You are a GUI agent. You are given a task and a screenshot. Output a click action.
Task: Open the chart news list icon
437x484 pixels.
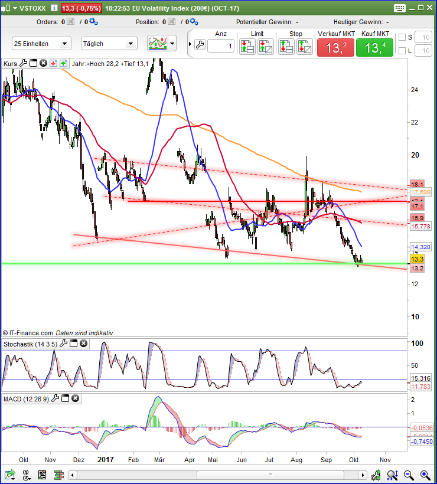point(42,475)
